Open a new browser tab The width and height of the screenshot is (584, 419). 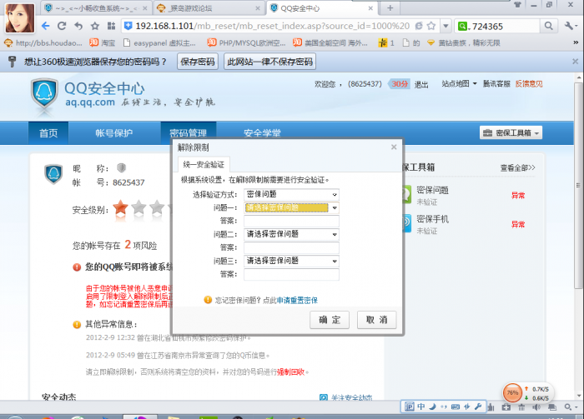(x=390, y=7)
